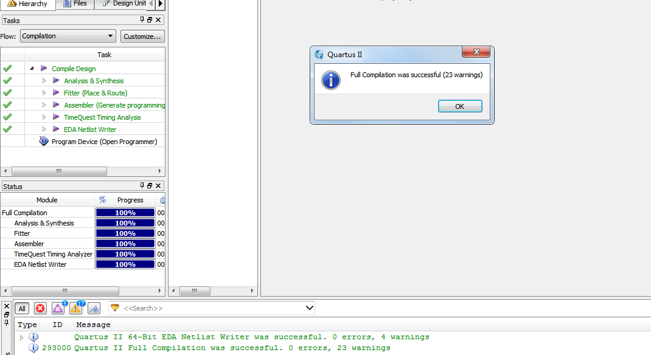651x355 pixels.
Task: Float the Status panel window
Action: click(x=150, y=185)
